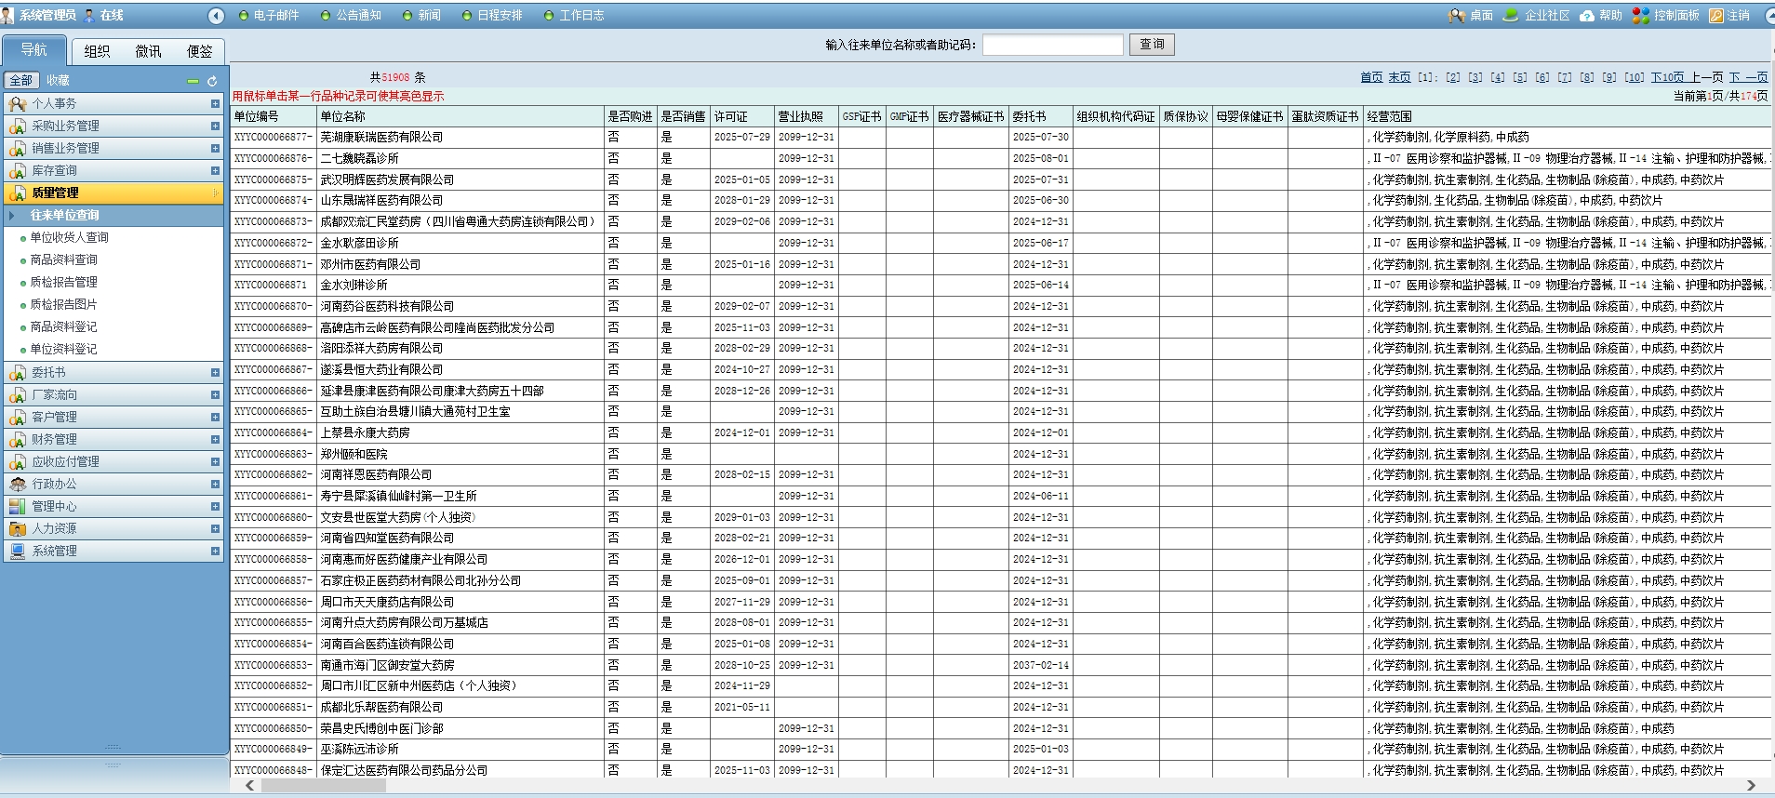Image resolution: width=1775 pixels, height=798 pixels.
Task: Click the round left-arrow collapse sidebar button
Action: tap(216, 16)
